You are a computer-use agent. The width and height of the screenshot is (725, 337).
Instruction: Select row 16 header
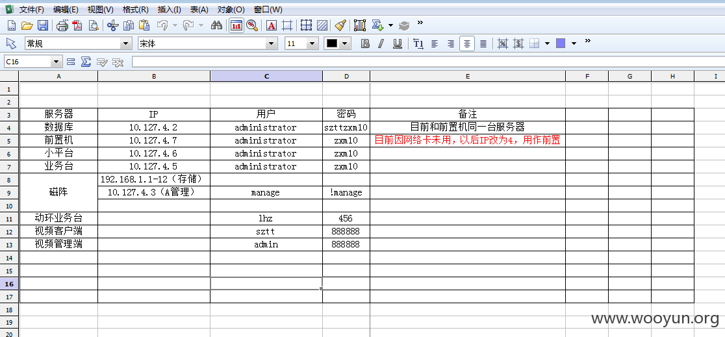click(x=9, y=283)
